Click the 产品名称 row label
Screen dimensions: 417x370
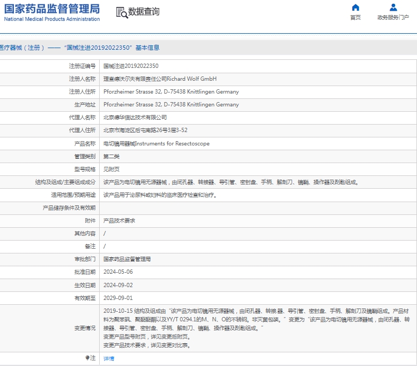[85, 143]
